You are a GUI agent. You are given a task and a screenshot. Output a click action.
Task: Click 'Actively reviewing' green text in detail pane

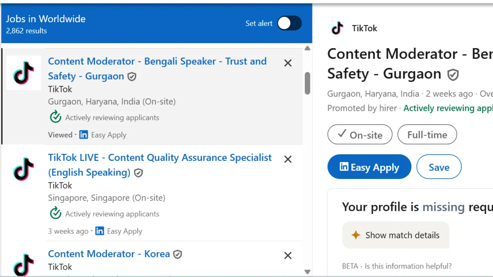coord(448,108)
